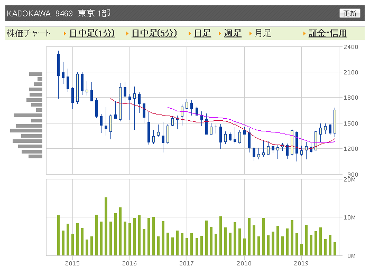Click the 0M volume axis label
Image resolution: width=370 pixels, height=277 pixels.
click(x=351, y=256)
